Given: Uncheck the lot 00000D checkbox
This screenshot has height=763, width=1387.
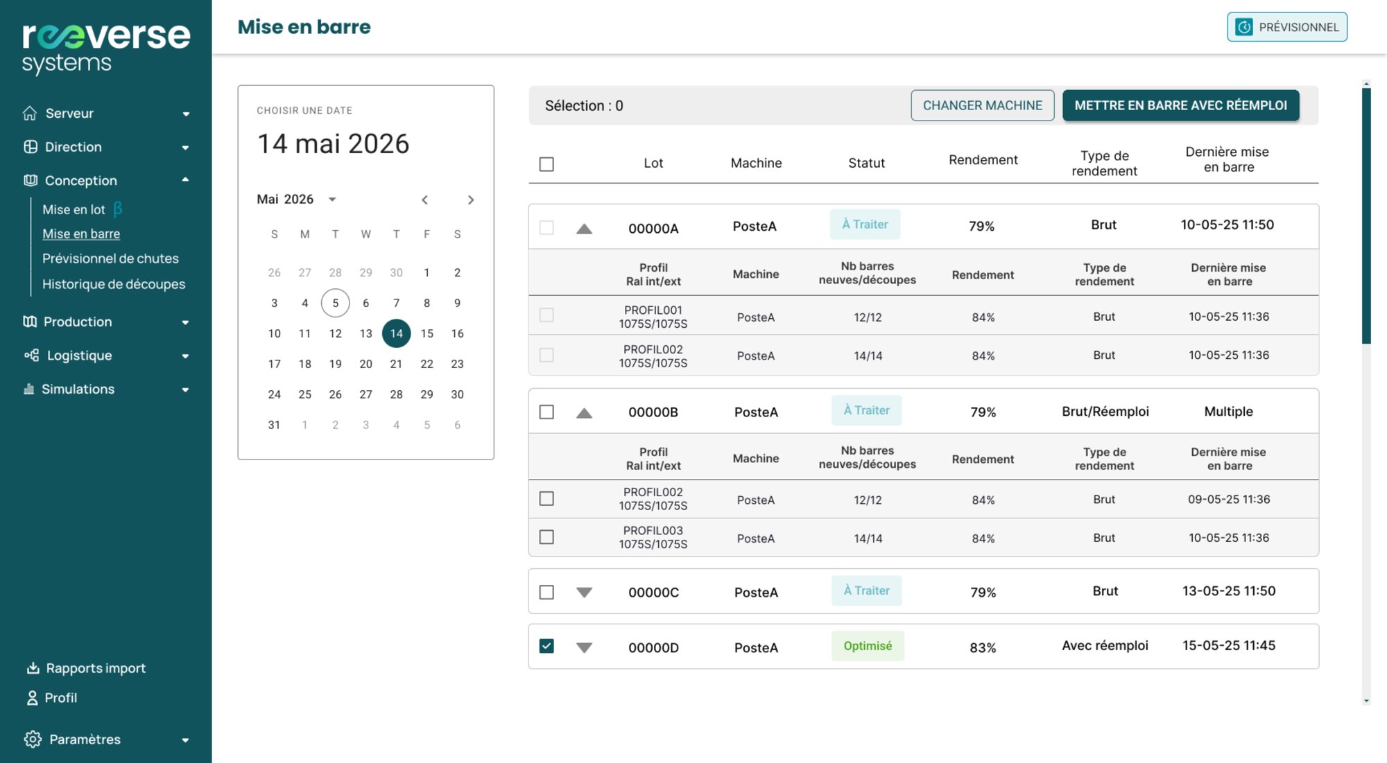Looking at the screenshot, I should click(546, 646).
